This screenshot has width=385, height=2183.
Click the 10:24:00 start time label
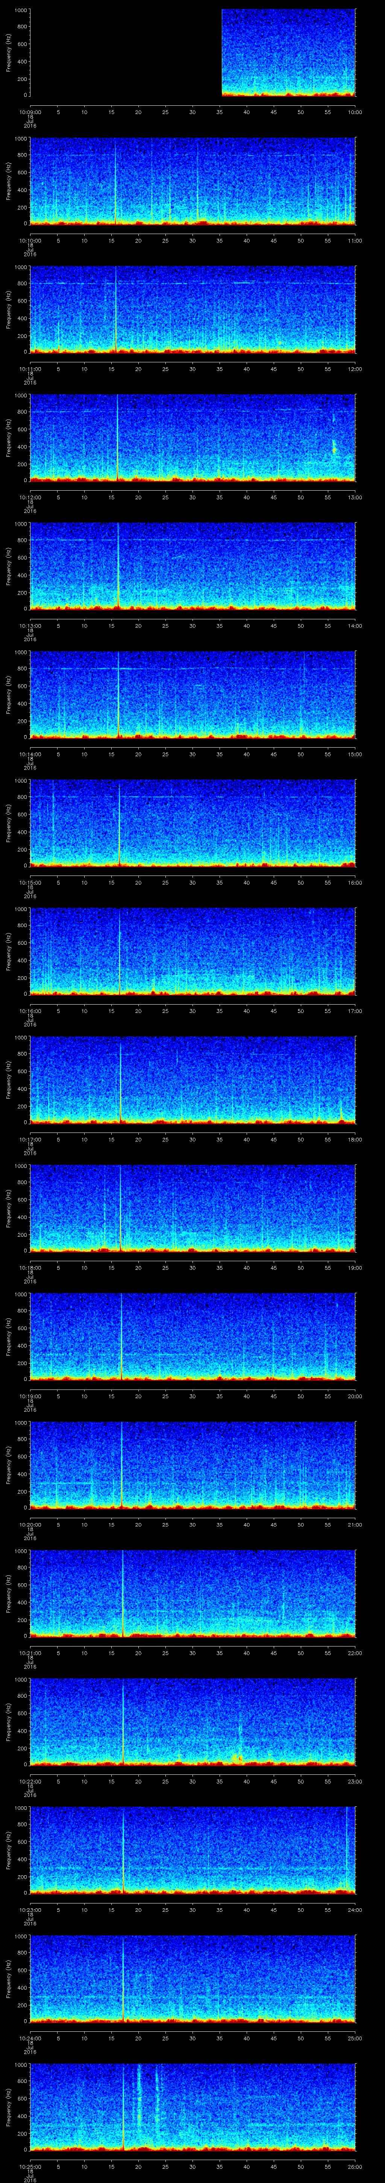point(30,2038)
